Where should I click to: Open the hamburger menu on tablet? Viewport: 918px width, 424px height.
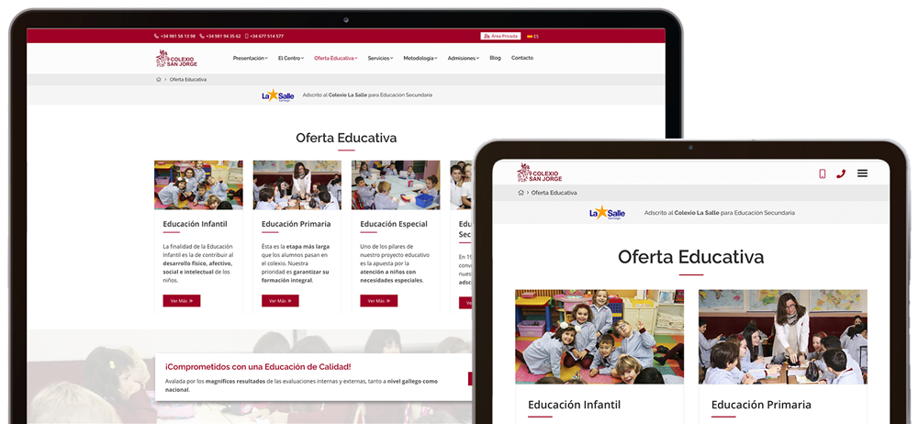(x=862, y=173)
